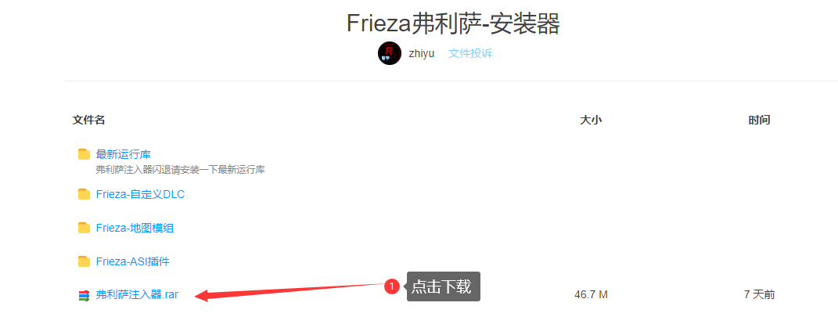
Task: Sort by the 时间 column header
Action: (760, 121)
